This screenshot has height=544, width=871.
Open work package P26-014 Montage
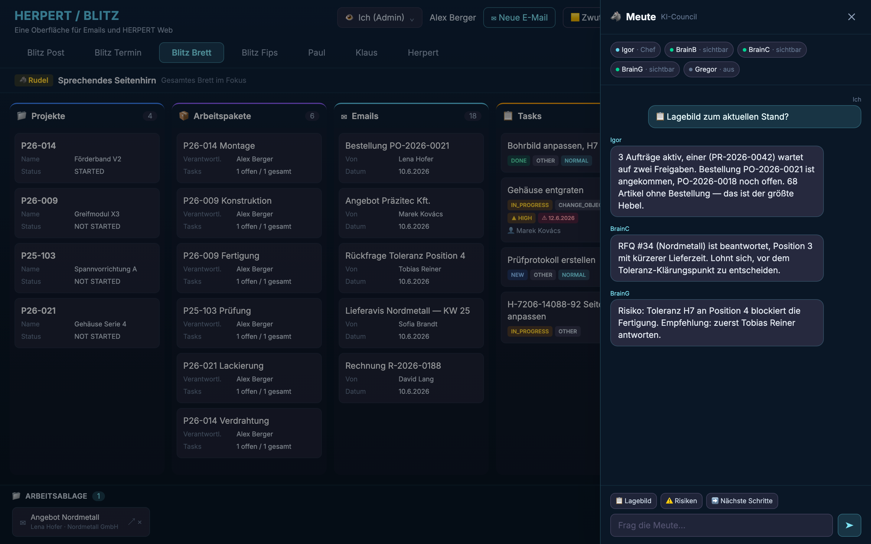[x=249, y=158]
